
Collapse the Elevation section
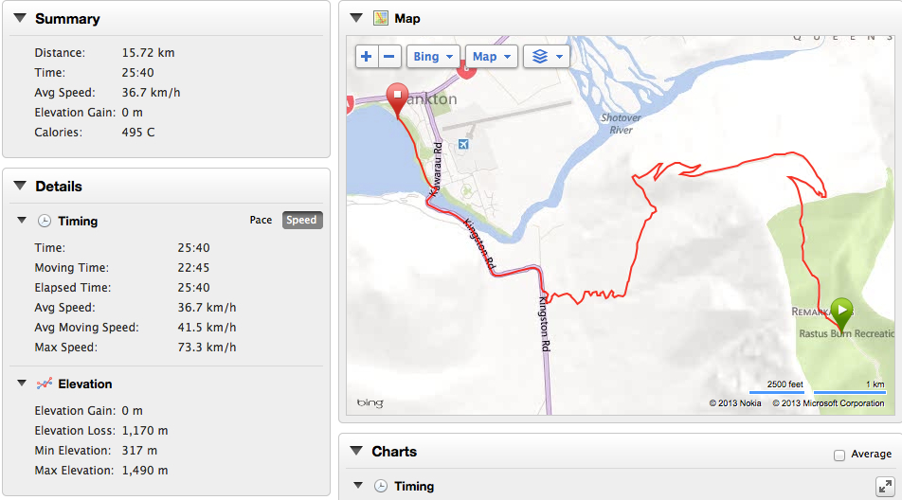(x=22, y=384)
